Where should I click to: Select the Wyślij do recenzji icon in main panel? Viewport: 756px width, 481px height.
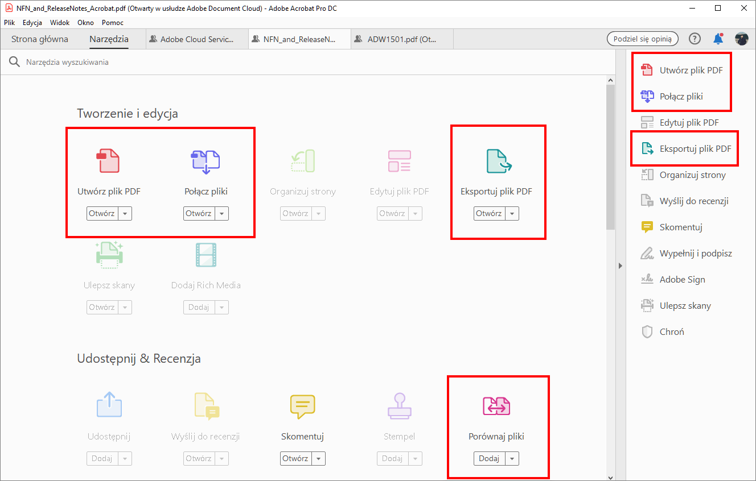206,405
